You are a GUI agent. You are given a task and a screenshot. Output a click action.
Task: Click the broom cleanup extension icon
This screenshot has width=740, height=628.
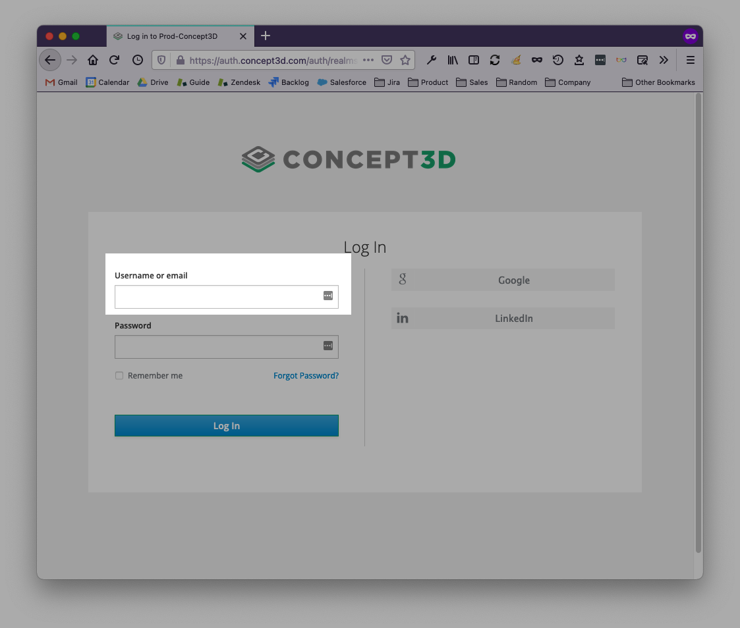coord(516,60)
